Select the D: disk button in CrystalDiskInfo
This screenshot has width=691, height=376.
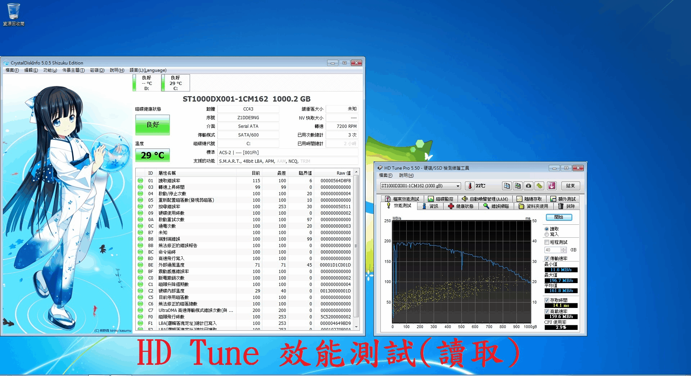pyautogui.click(x=146, y=83)
